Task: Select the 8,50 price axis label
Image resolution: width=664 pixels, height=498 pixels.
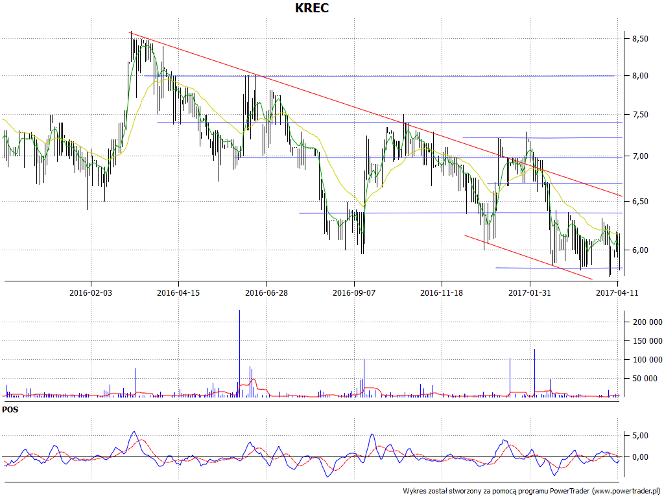Action: 639,38
